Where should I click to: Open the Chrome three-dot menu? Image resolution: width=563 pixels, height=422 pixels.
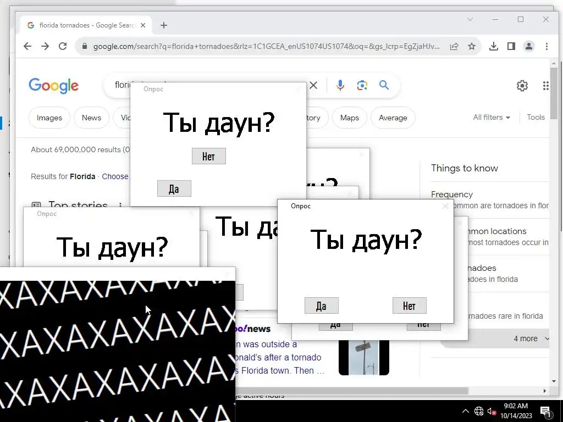coord(547,46)
